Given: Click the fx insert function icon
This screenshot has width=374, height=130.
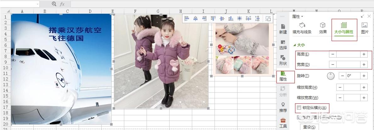Looking at the screenshot, I should 62,4.
